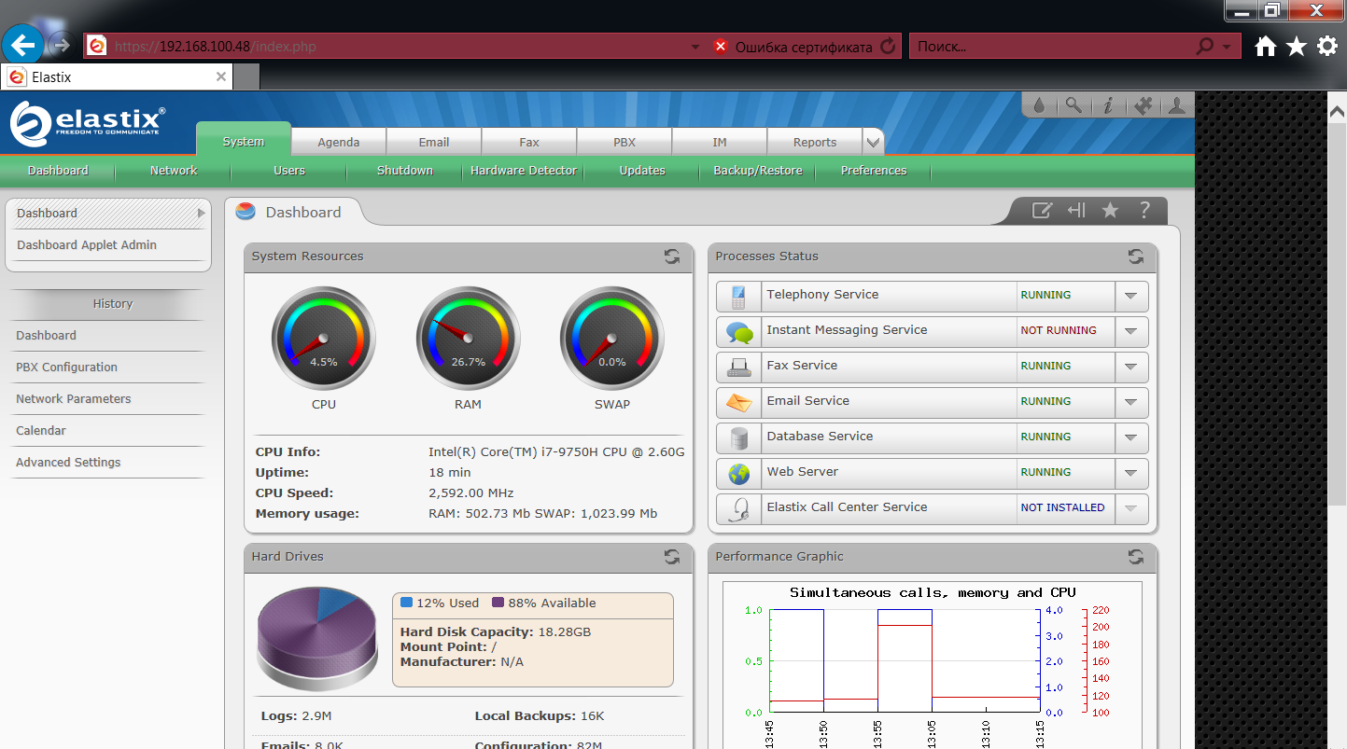Click the refresh icon in address bar
This screenshot has width=1347, height=749.
tap(888, 46)
